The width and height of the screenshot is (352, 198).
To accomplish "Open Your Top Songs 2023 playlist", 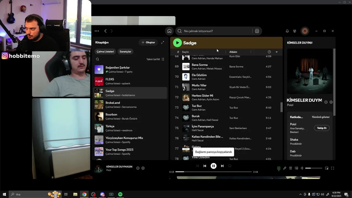I will 130,152.
